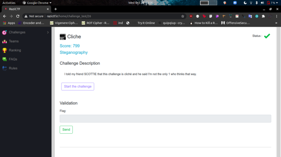Select the RaziCTF browser tab

tap(26, 9)
